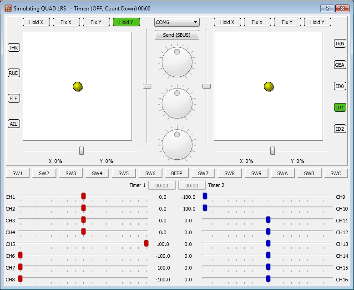
Task: Toggle the ELE switch
Action: [x=14, y=98]
